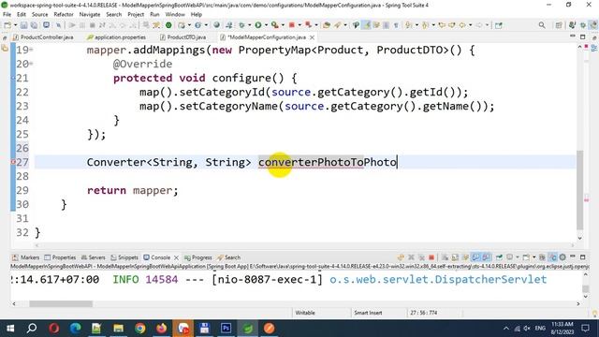This screenshot has height=337, width=599.
Task: Open the Display Selected Console dropdown
Action: 518,257
